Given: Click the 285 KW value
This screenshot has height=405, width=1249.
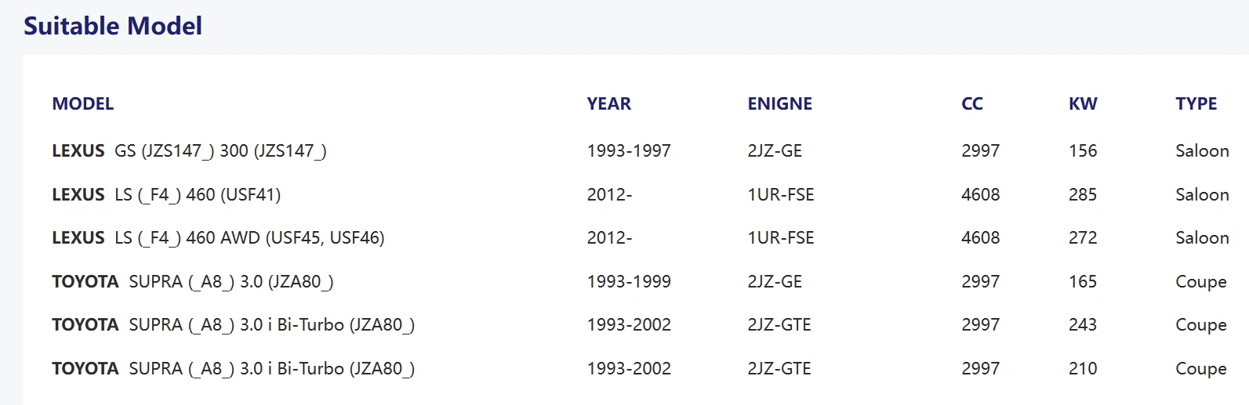Looking at the screenshot, I should pyautogui.click(x=1082, y=195).
